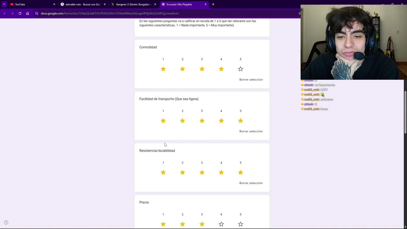The width and height of the screenshot is (407, 229).
Task: Click the streamer webcam overlay
Action: tap(354, 42)
